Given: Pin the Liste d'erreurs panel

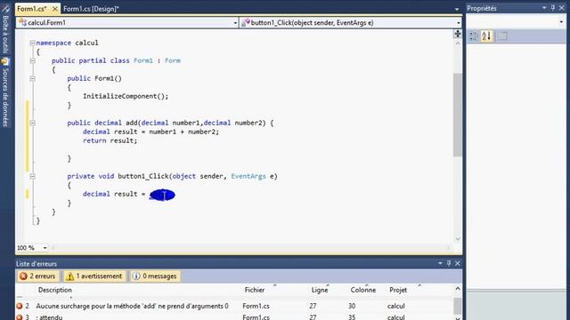Looking at the screenshot, I should click(449, 263).
